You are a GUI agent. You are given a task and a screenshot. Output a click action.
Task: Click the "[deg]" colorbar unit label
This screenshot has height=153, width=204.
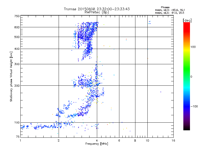click(x=187, y=20)
